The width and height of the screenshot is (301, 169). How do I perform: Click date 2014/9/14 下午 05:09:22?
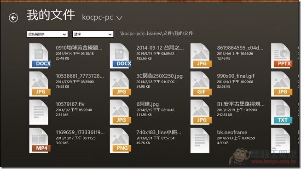156,53
